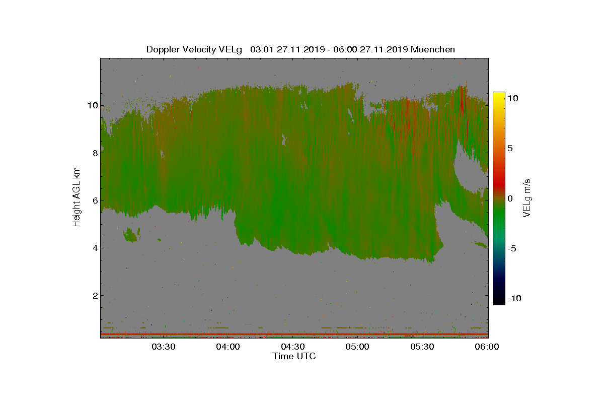Click the colorbar value "5"
Screen dimensions: 604x403
[510, 149]
